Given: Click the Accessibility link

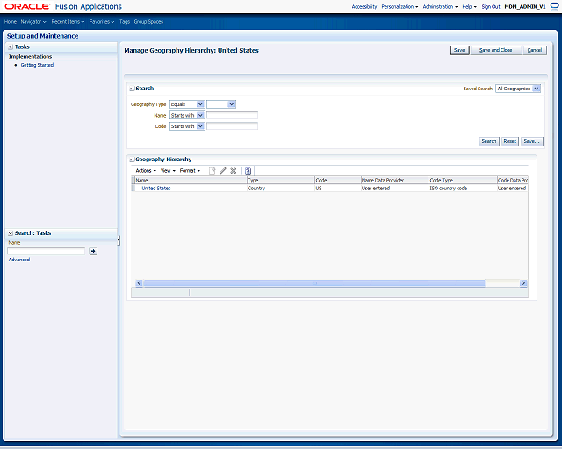Looking at the screenshot, I should 364,7.
